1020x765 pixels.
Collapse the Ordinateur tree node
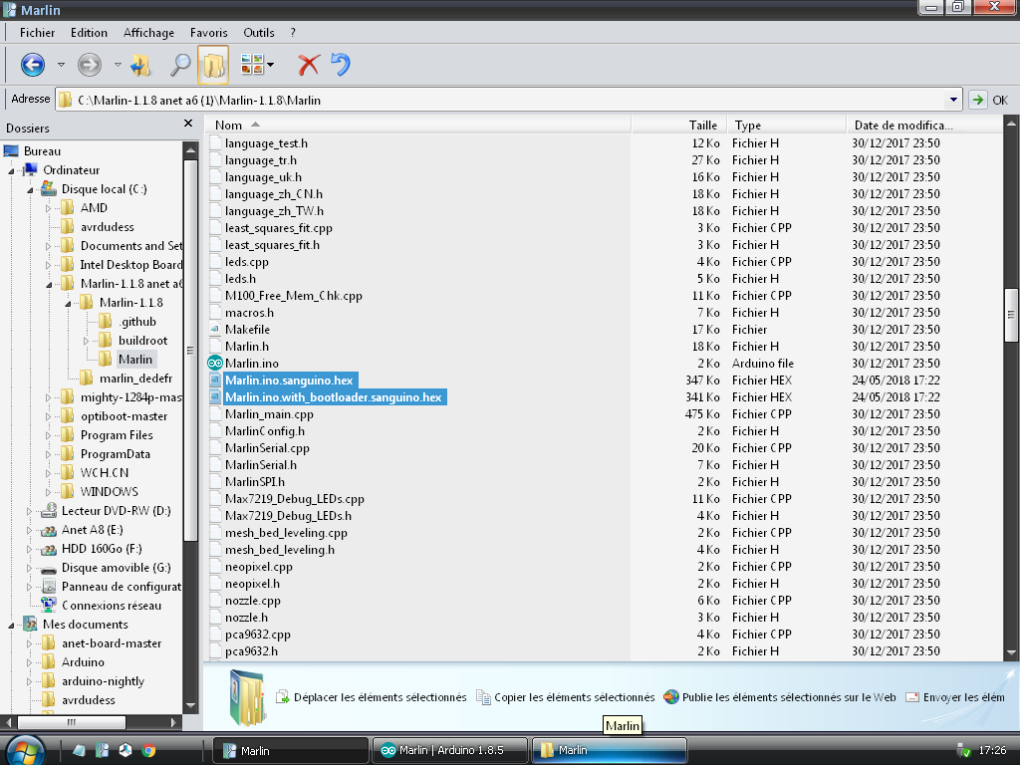11,170
